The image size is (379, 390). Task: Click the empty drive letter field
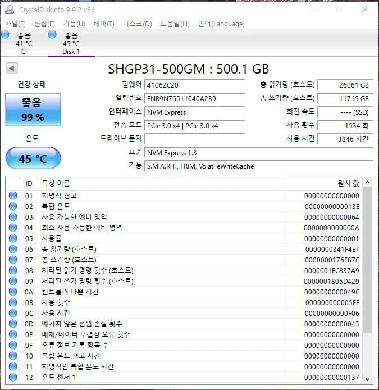click(195, 139)
